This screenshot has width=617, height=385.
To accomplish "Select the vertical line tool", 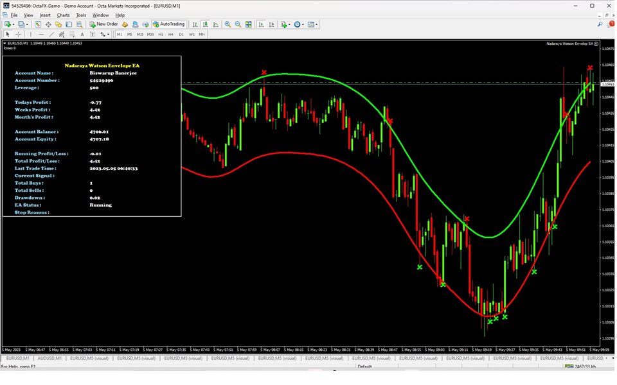I will coord(30,34).
